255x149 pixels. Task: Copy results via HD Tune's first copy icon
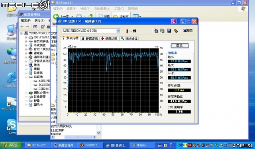(156, 31)
